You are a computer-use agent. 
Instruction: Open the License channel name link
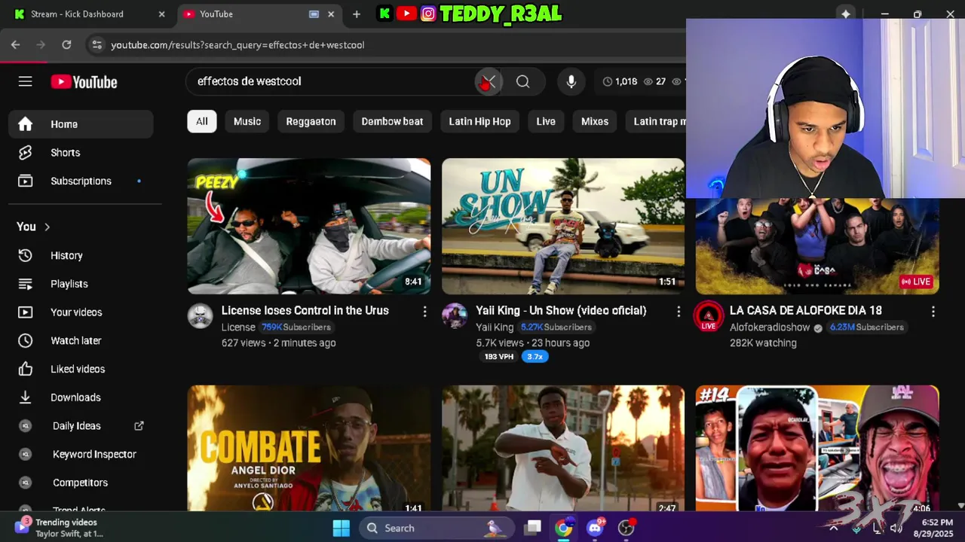click(x=238, y=327)
